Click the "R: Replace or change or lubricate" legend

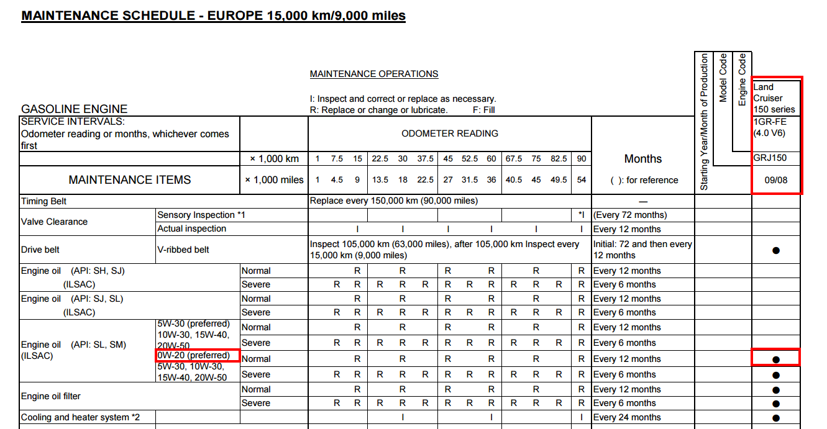coord(378,110)
